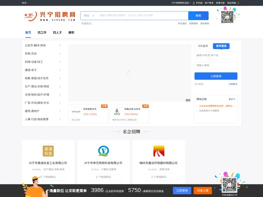Expand the 销售/客服/技术支持 category
The height and width of the screenshot is (197, 263).
(43, 78)
